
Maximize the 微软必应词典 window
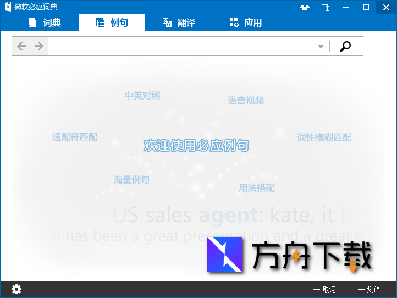click(x=366, y=7)
